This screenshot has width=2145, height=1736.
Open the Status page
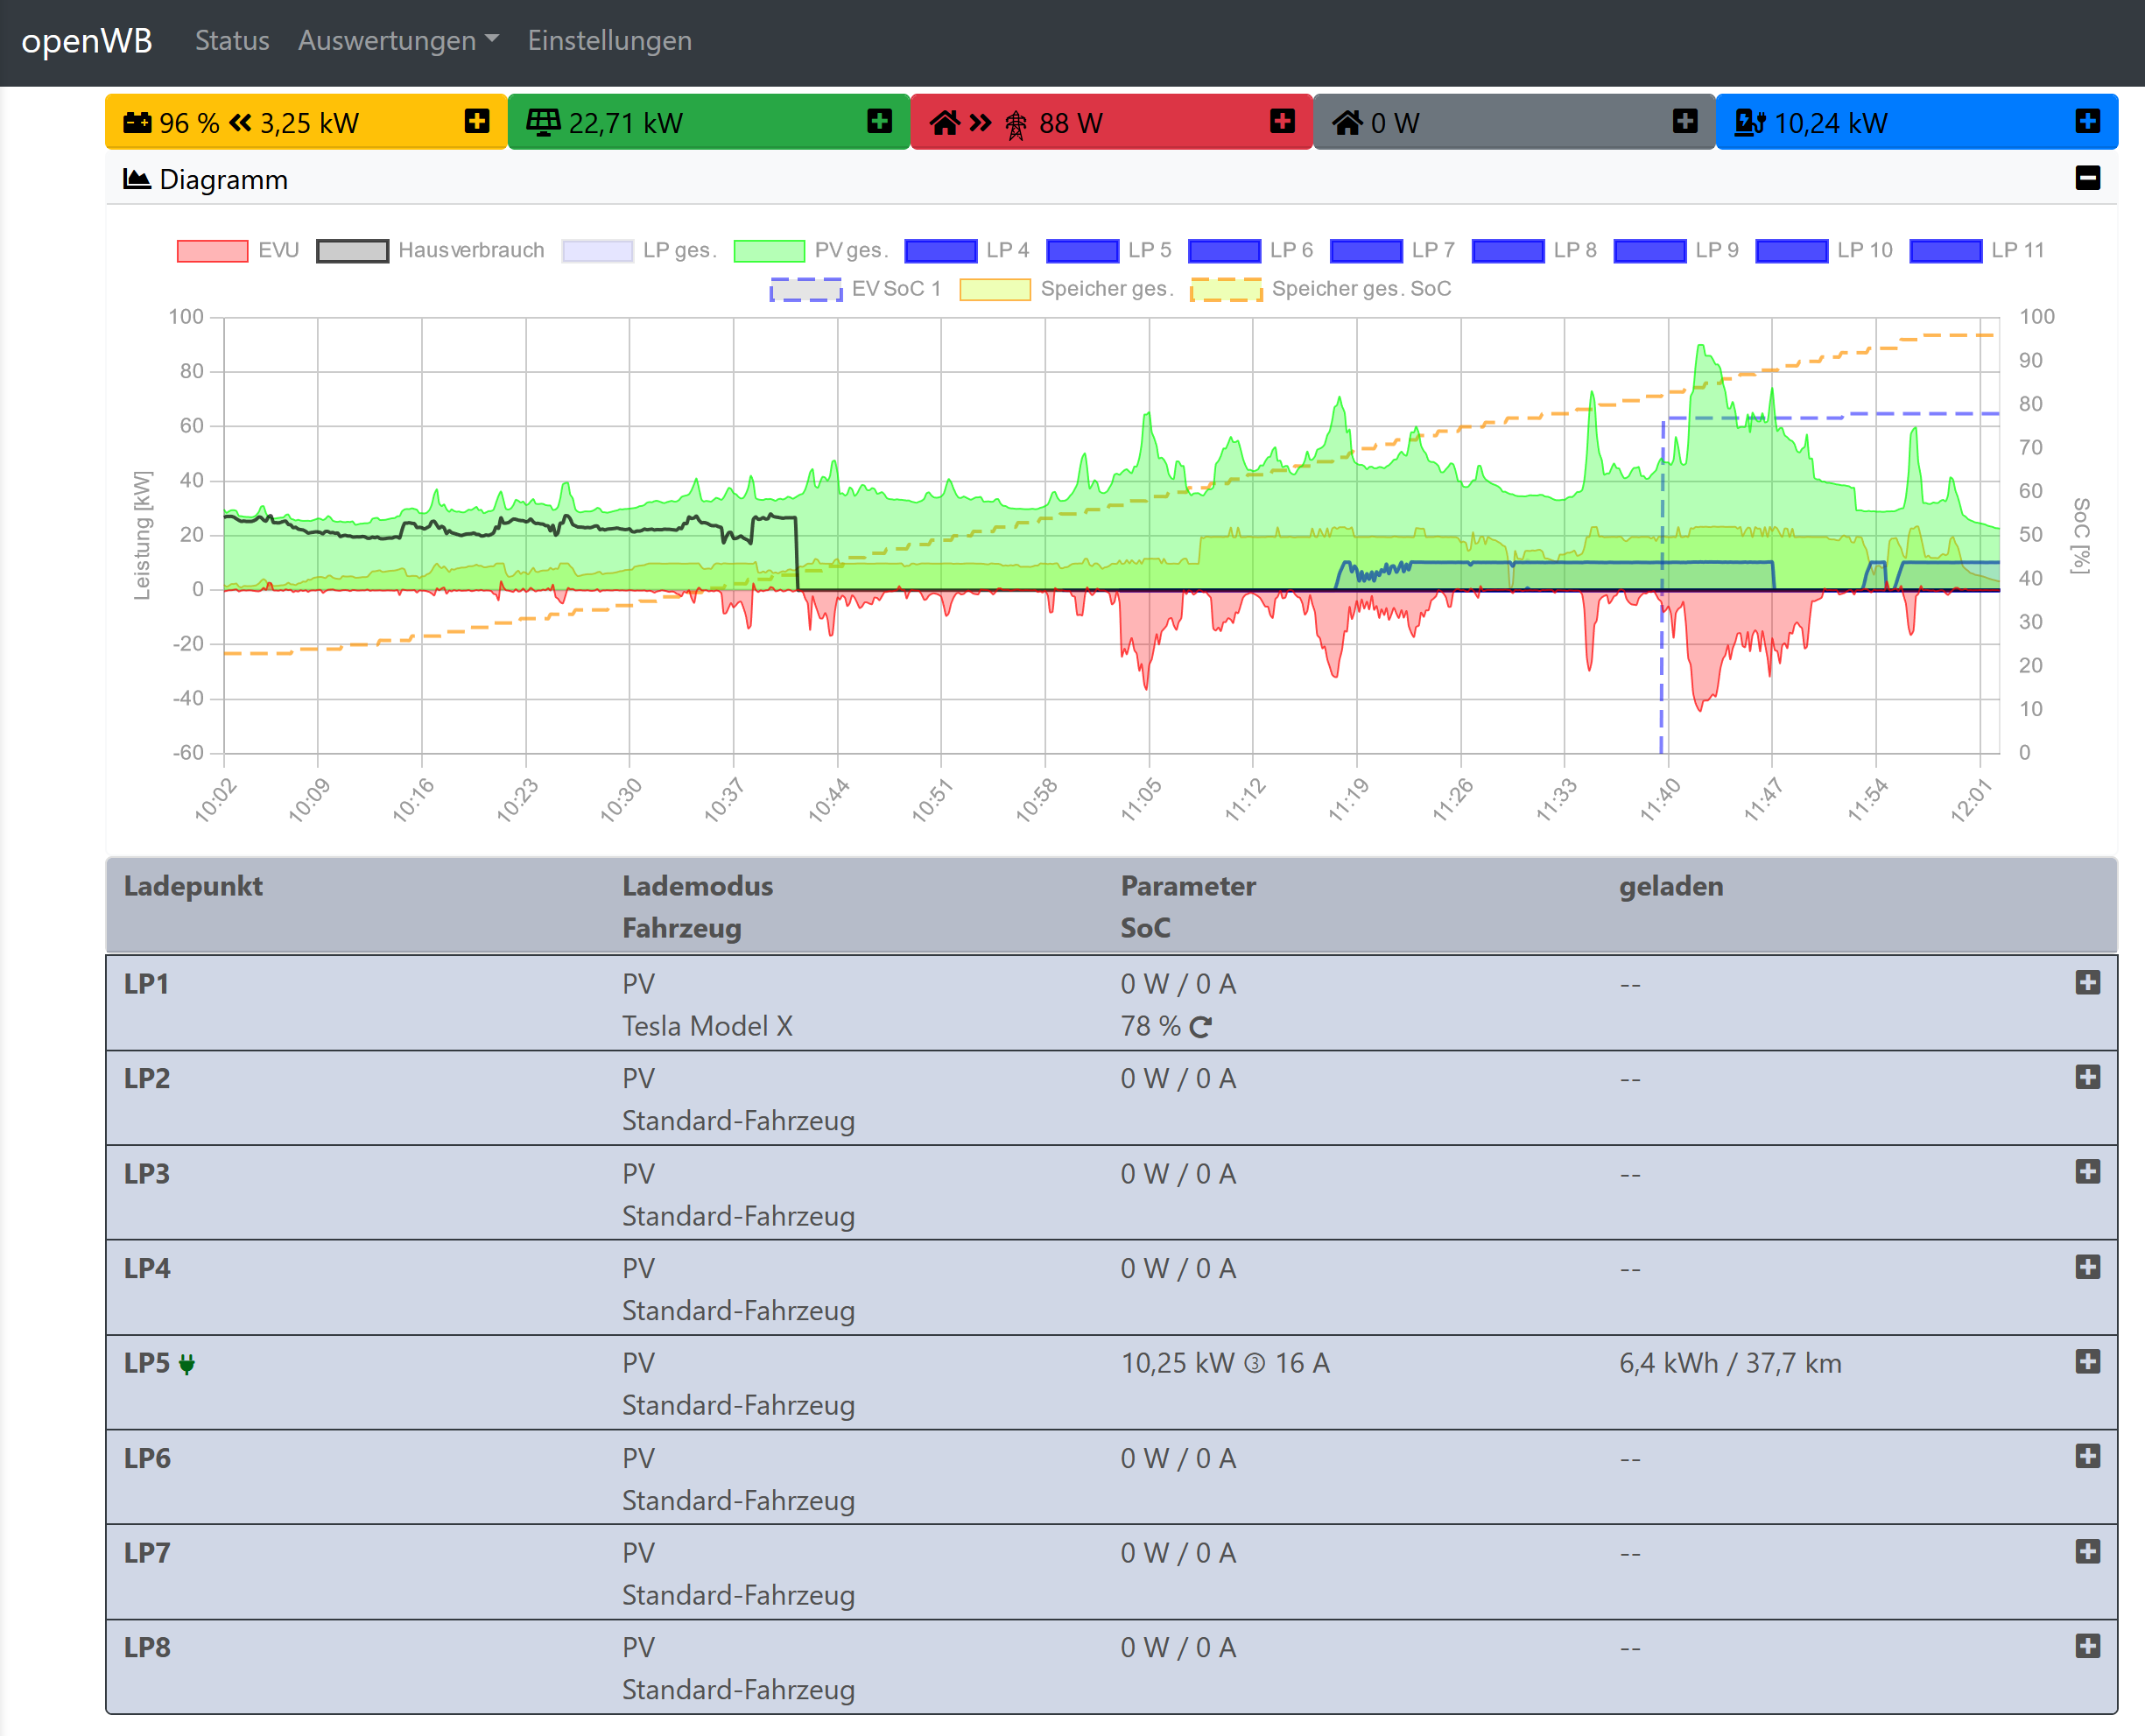[232, 41]
